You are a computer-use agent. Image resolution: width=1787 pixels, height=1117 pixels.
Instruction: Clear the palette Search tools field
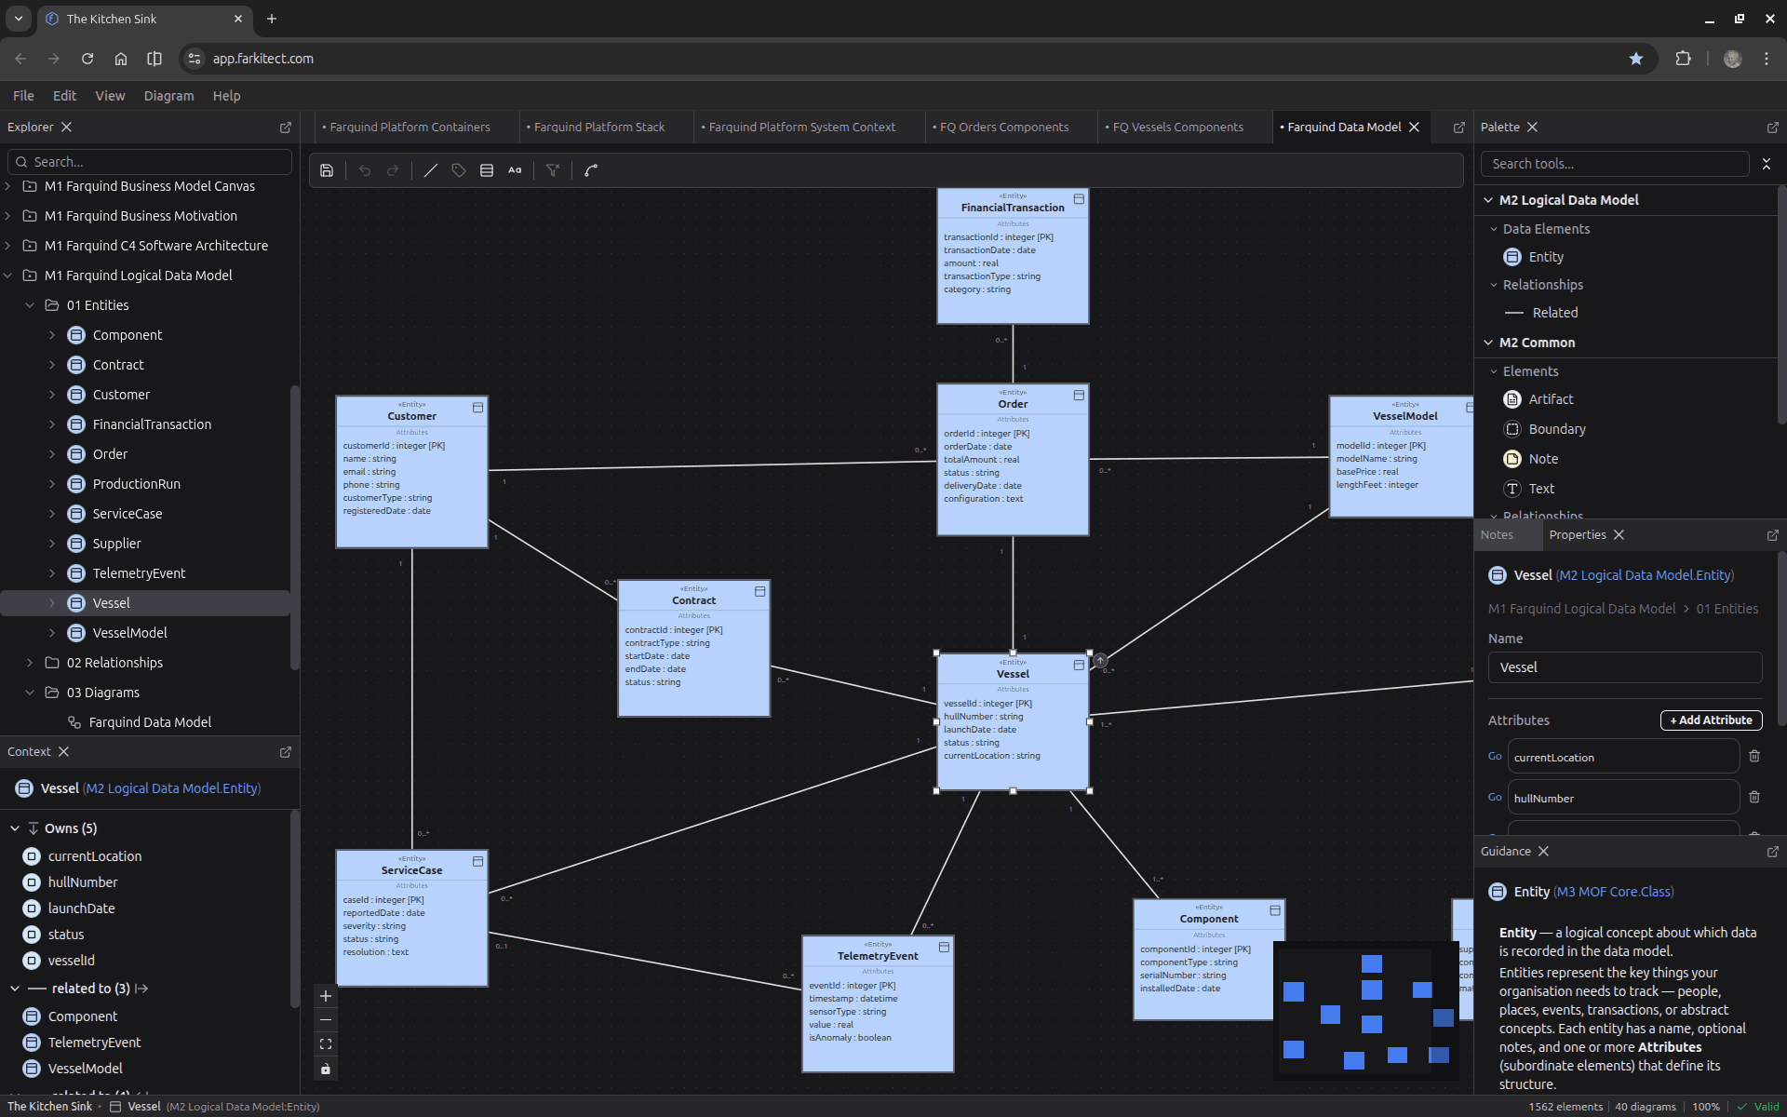[1767, 164]
